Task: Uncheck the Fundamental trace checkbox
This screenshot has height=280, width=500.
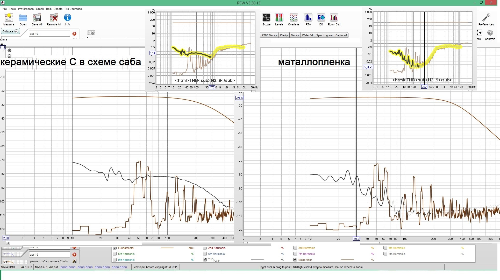Action: click(115, 248)
